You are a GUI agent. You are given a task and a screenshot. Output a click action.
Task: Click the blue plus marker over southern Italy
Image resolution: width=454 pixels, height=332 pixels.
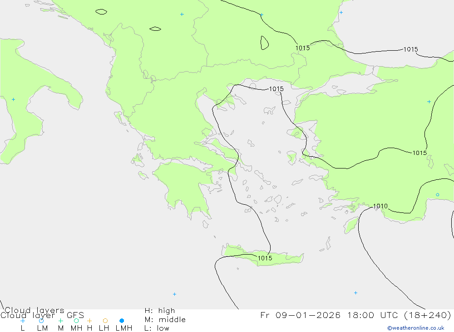click(13, 99)
